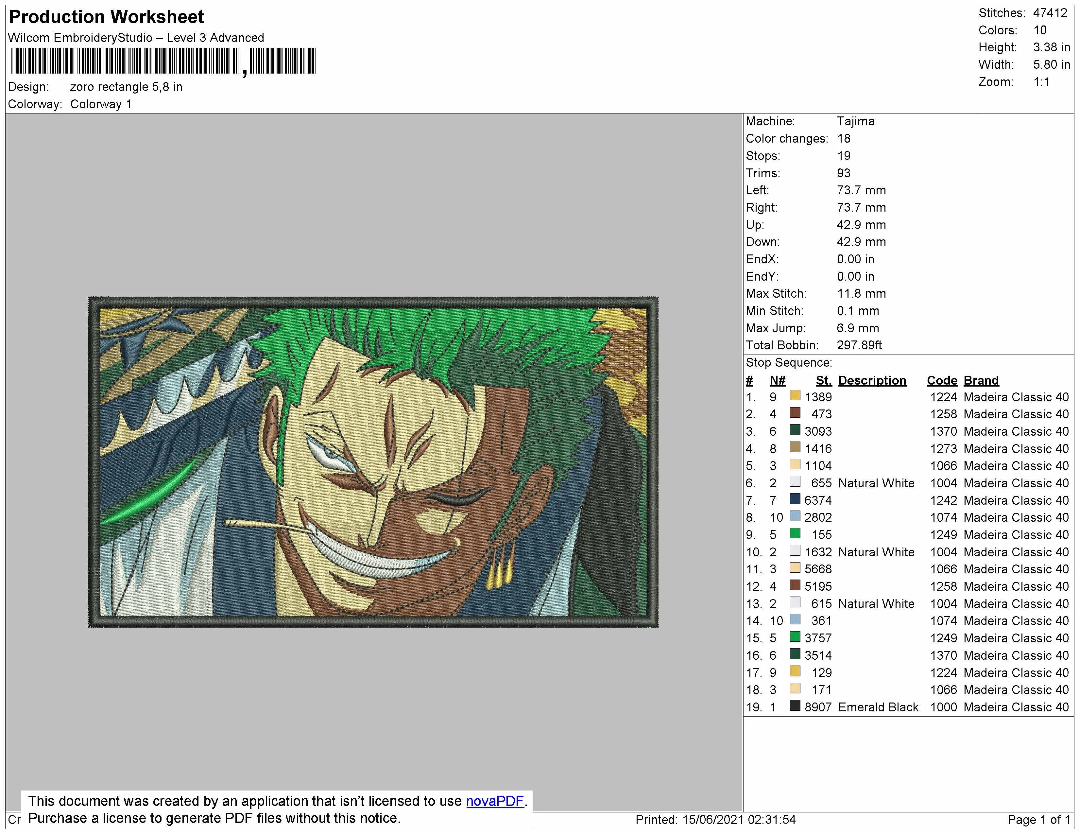This screenshot has height=834, width=1079.
Task: Click stitch count 5668 in row 11
Action: (818, 569)
